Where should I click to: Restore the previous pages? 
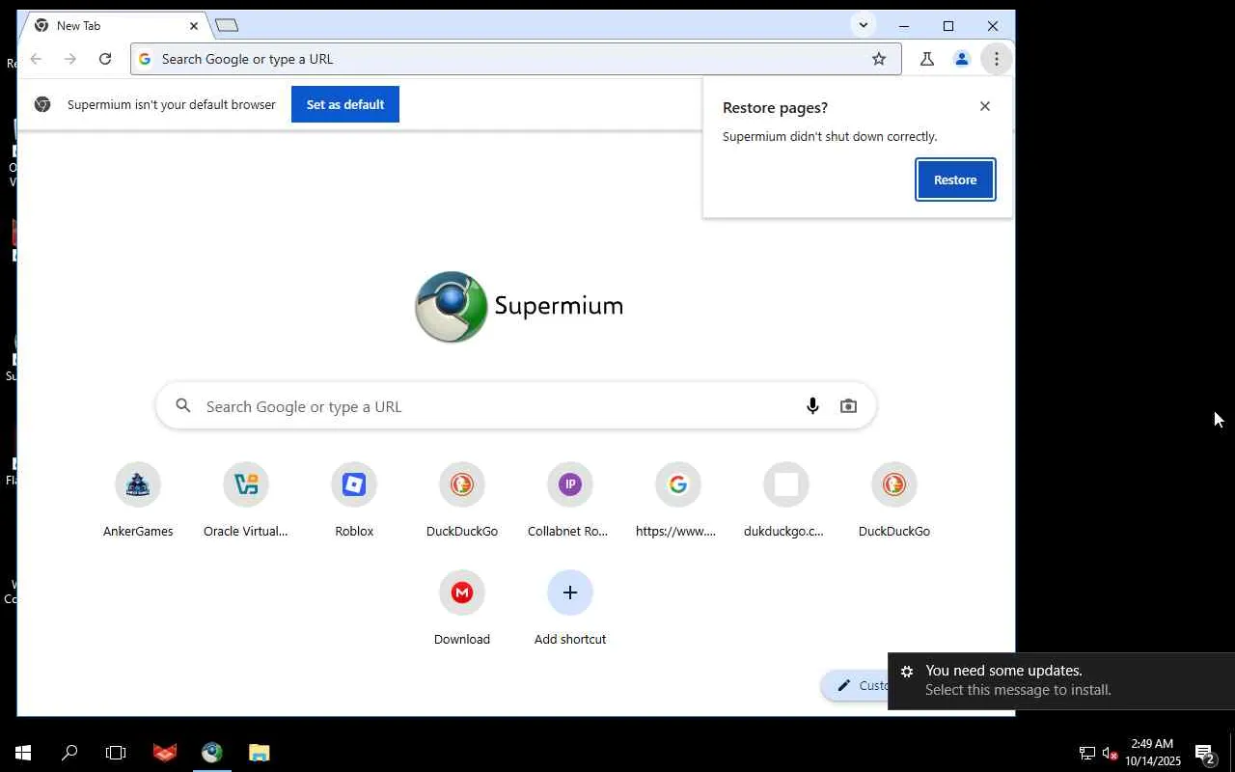955,179
